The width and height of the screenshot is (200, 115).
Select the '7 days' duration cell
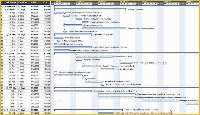[24, 75]
